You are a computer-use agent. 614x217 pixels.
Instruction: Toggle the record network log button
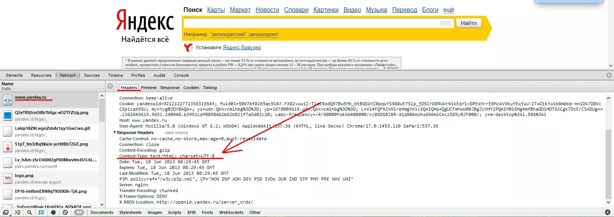point(53,212)
